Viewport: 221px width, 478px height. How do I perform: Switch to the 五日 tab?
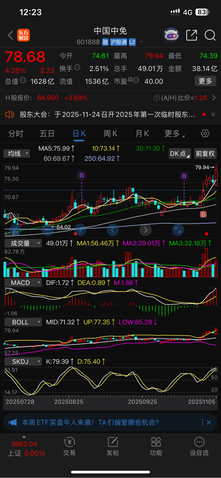click(x=47, y=134)
